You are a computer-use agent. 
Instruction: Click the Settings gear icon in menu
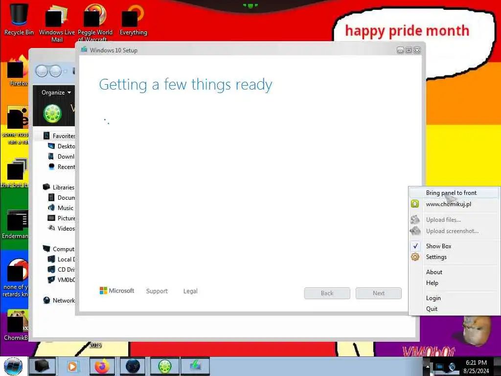click(x=415, y=257)
